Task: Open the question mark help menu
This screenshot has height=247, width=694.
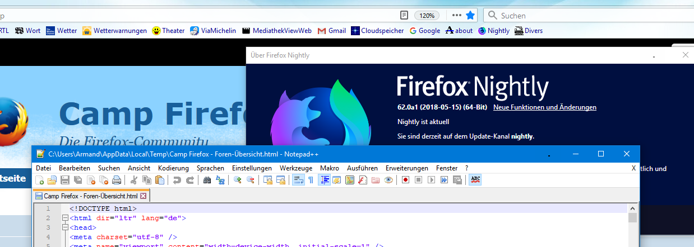Action: point(466,168)
